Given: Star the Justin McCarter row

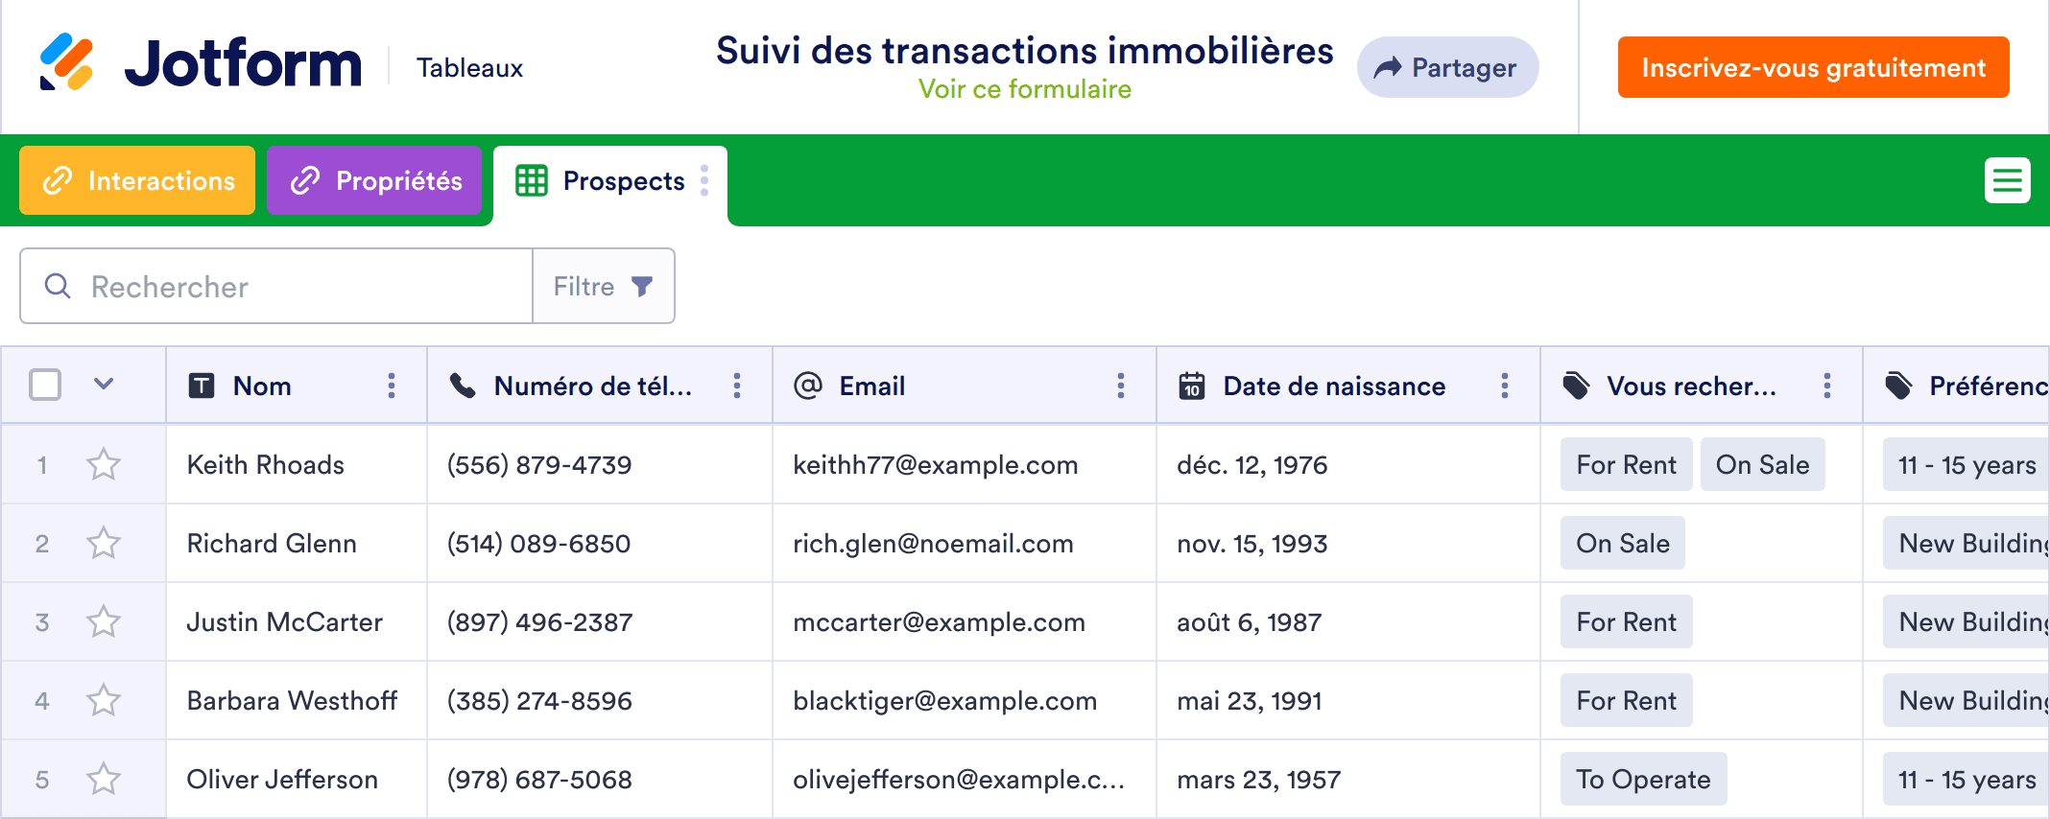Looking at the screenshot, I should coord(104,622).
